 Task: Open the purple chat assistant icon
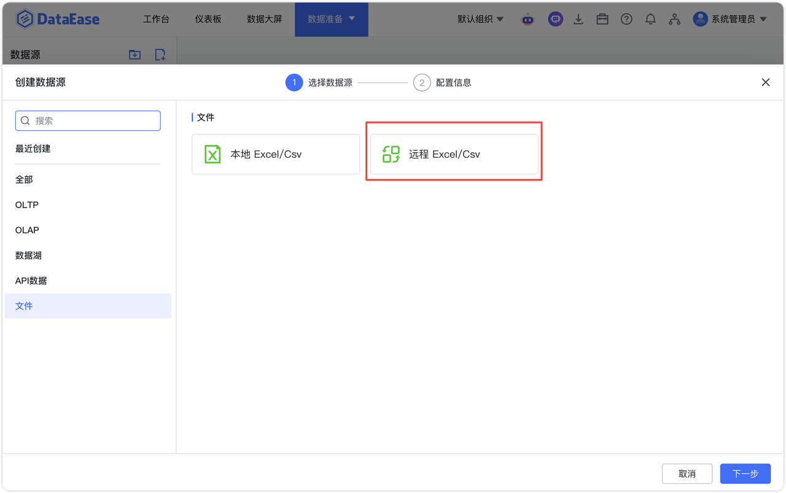point(555,19)
